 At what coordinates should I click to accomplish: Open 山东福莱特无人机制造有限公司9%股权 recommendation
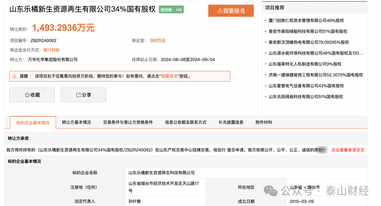click(305, 64)
